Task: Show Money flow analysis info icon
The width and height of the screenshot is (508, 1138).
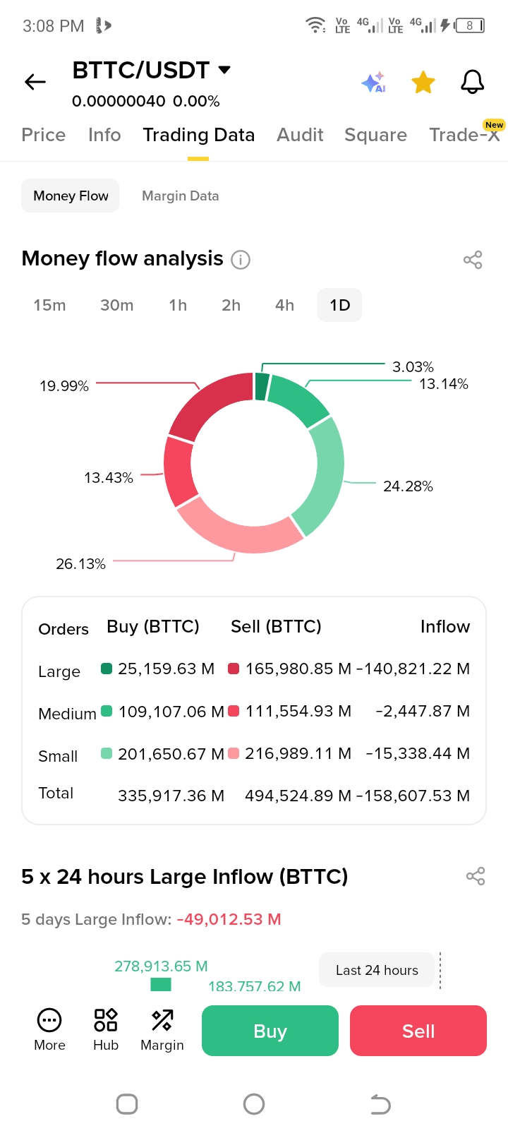Action: click(x=241, y=260)
